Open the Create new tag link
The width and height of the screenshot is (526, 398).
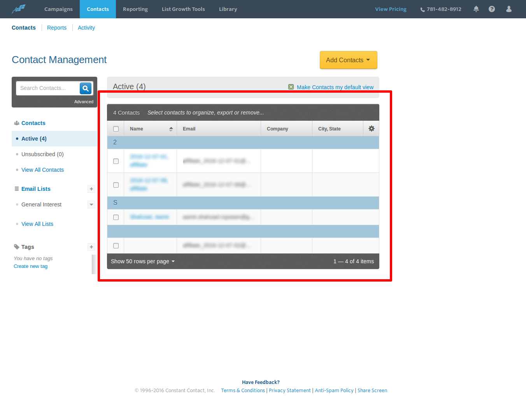[30, 266]
